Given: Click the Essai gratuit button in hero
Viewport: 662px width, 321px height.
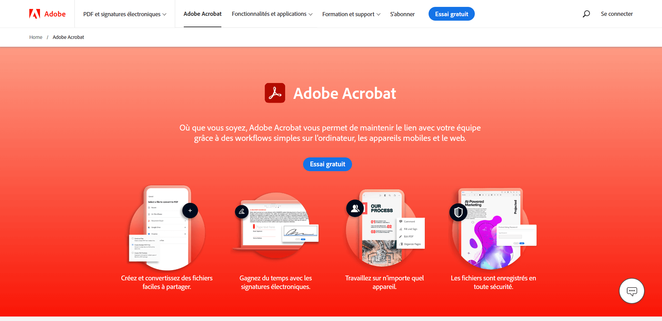Looking at the screenshot, I should 328,164.
